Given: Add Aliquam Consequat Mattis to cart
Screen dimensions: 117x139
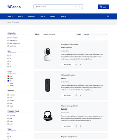Looking at the screenshot, I should (x=67, y=126).
